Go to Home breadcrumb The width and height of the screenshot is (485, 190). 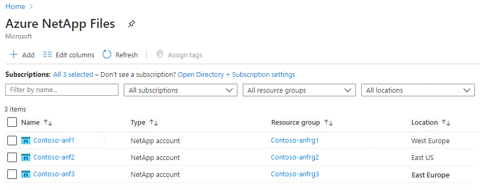point(15,6)
